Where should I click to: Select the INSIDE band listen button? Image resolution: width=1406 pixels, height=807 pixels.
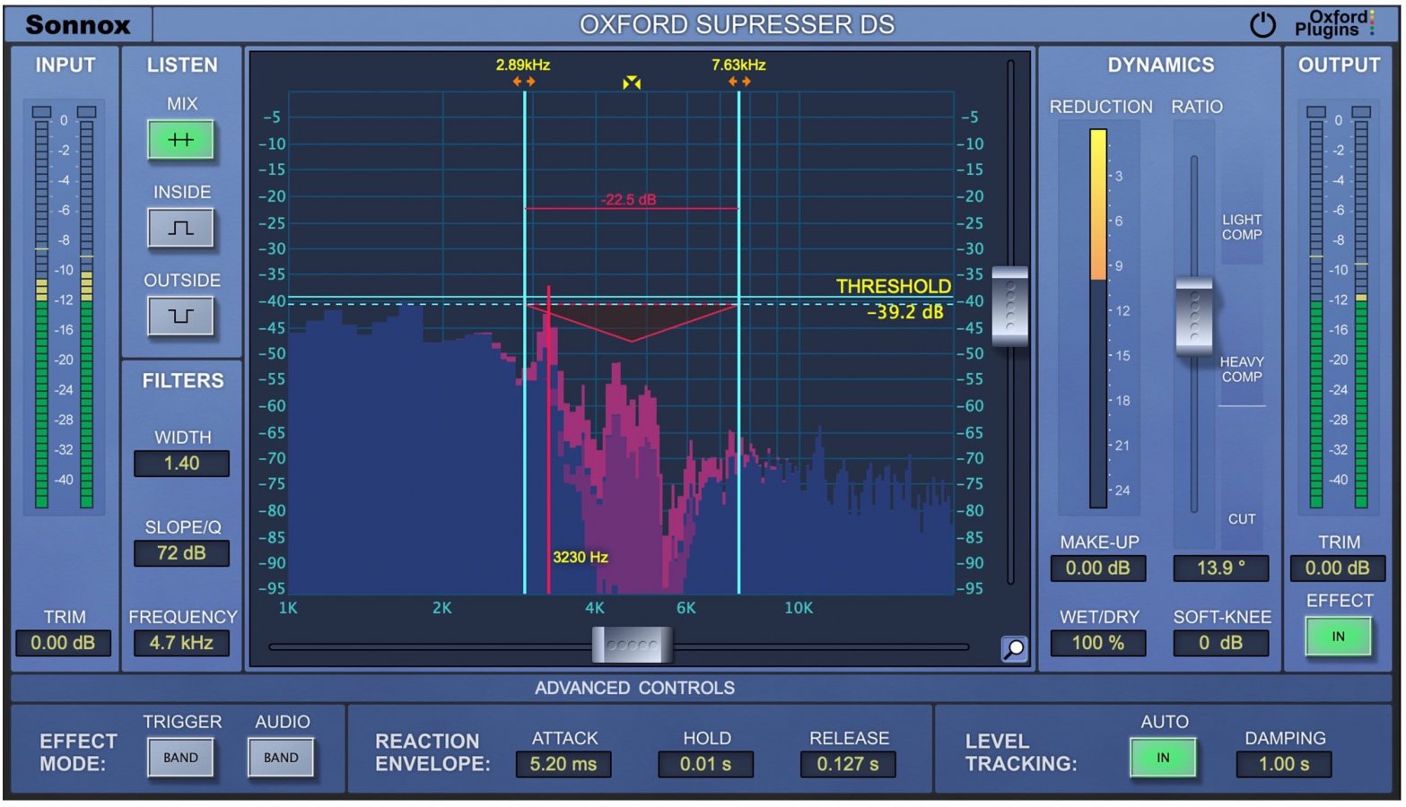click(x=181, y=228)
